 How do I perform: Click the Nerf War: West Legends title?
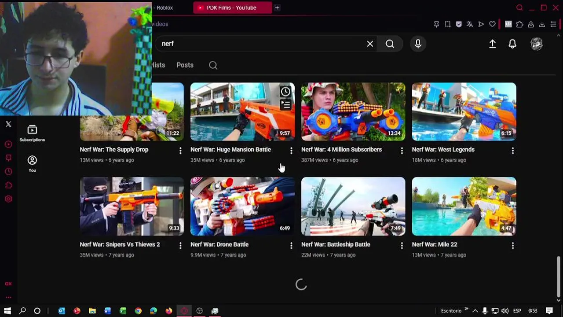pyautogui.click(x=443, y=150)
